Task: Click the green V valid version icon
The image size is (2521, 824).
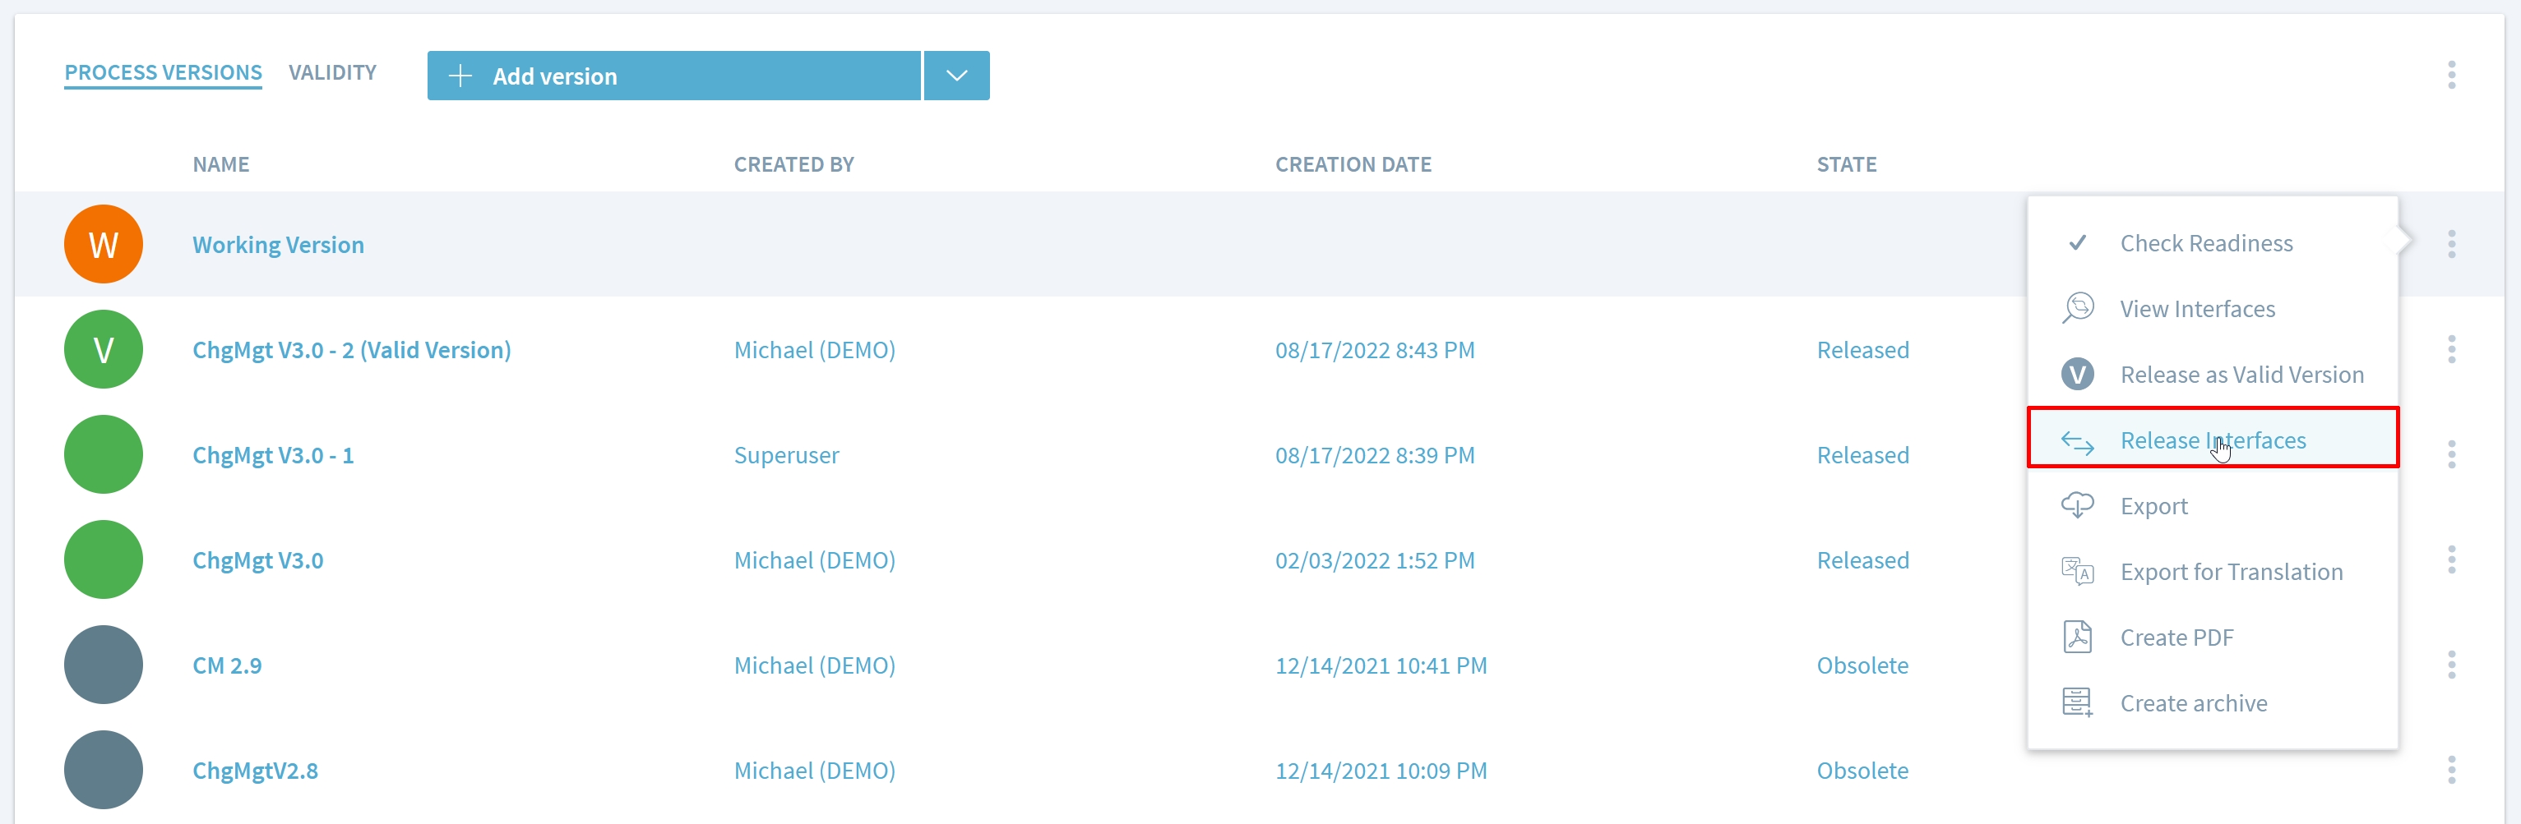Action: [x=103, y=350]
